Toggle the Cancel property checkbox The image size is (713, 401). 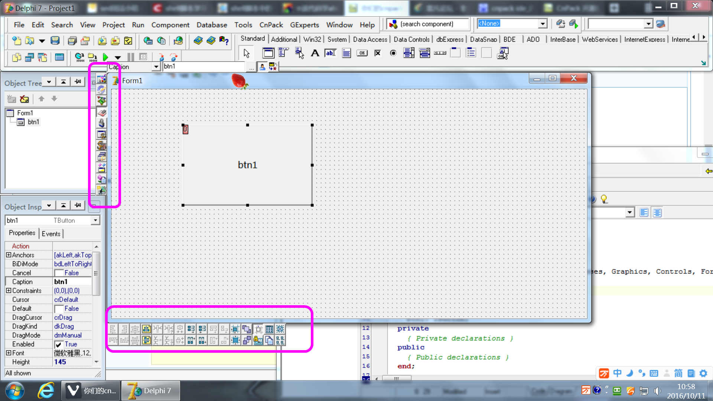pos(58,273)
